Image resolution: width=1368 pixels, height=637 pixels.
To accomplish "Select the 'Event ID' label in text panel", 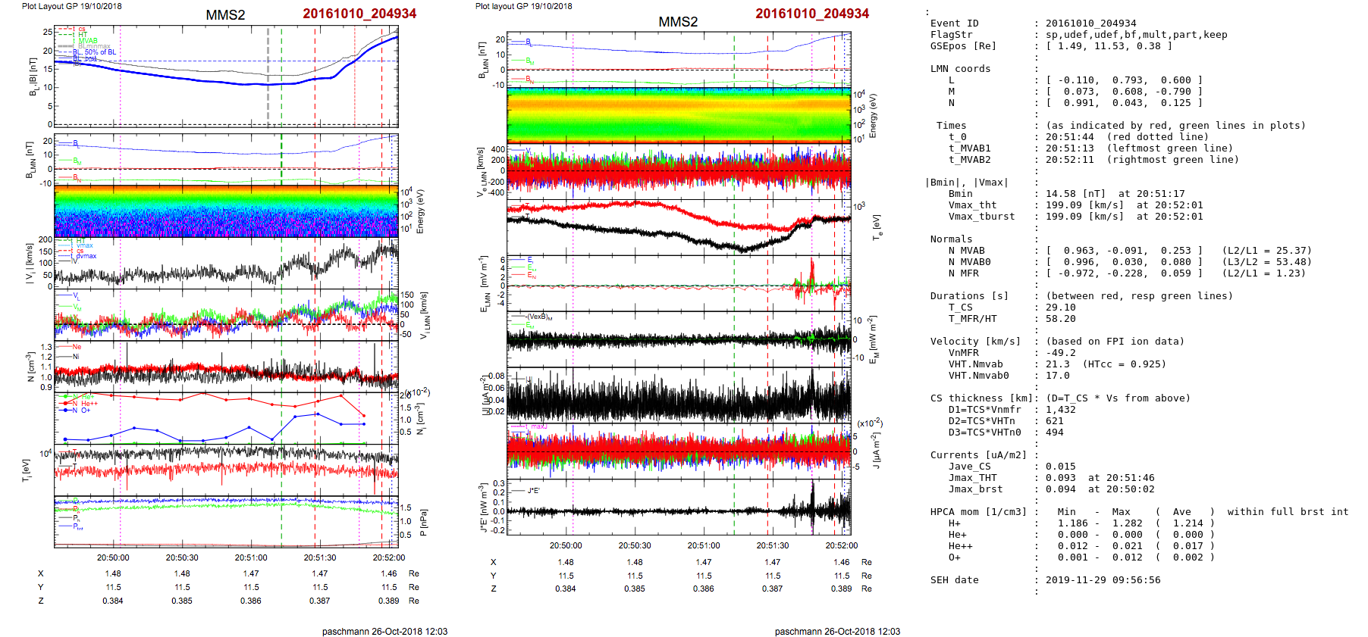I will [x=954, y=23].
